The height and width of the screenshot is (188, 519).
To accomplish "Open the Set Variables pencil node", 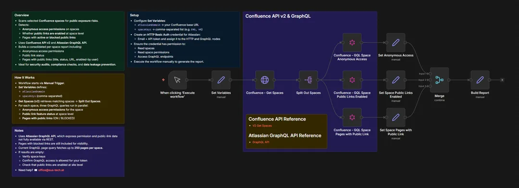I will pos(221,80).
